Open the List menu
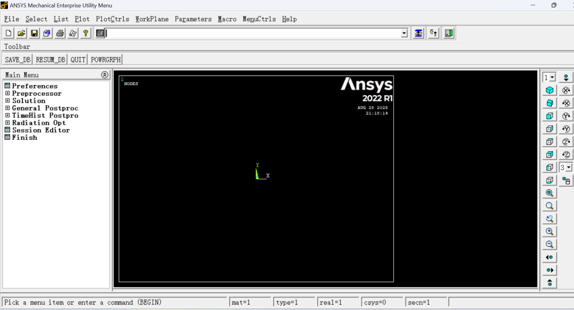574x310 pixels. (x=61, y=19)
